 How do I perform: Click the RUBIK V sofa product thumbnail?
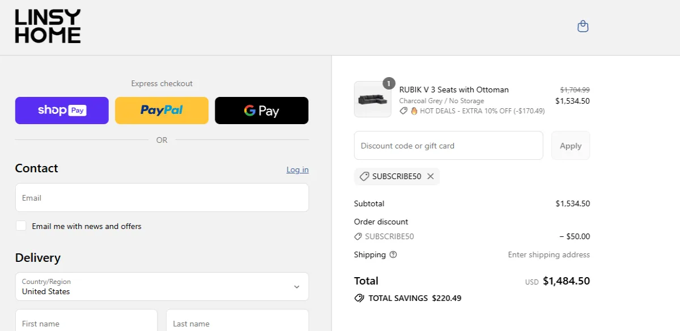372,100
